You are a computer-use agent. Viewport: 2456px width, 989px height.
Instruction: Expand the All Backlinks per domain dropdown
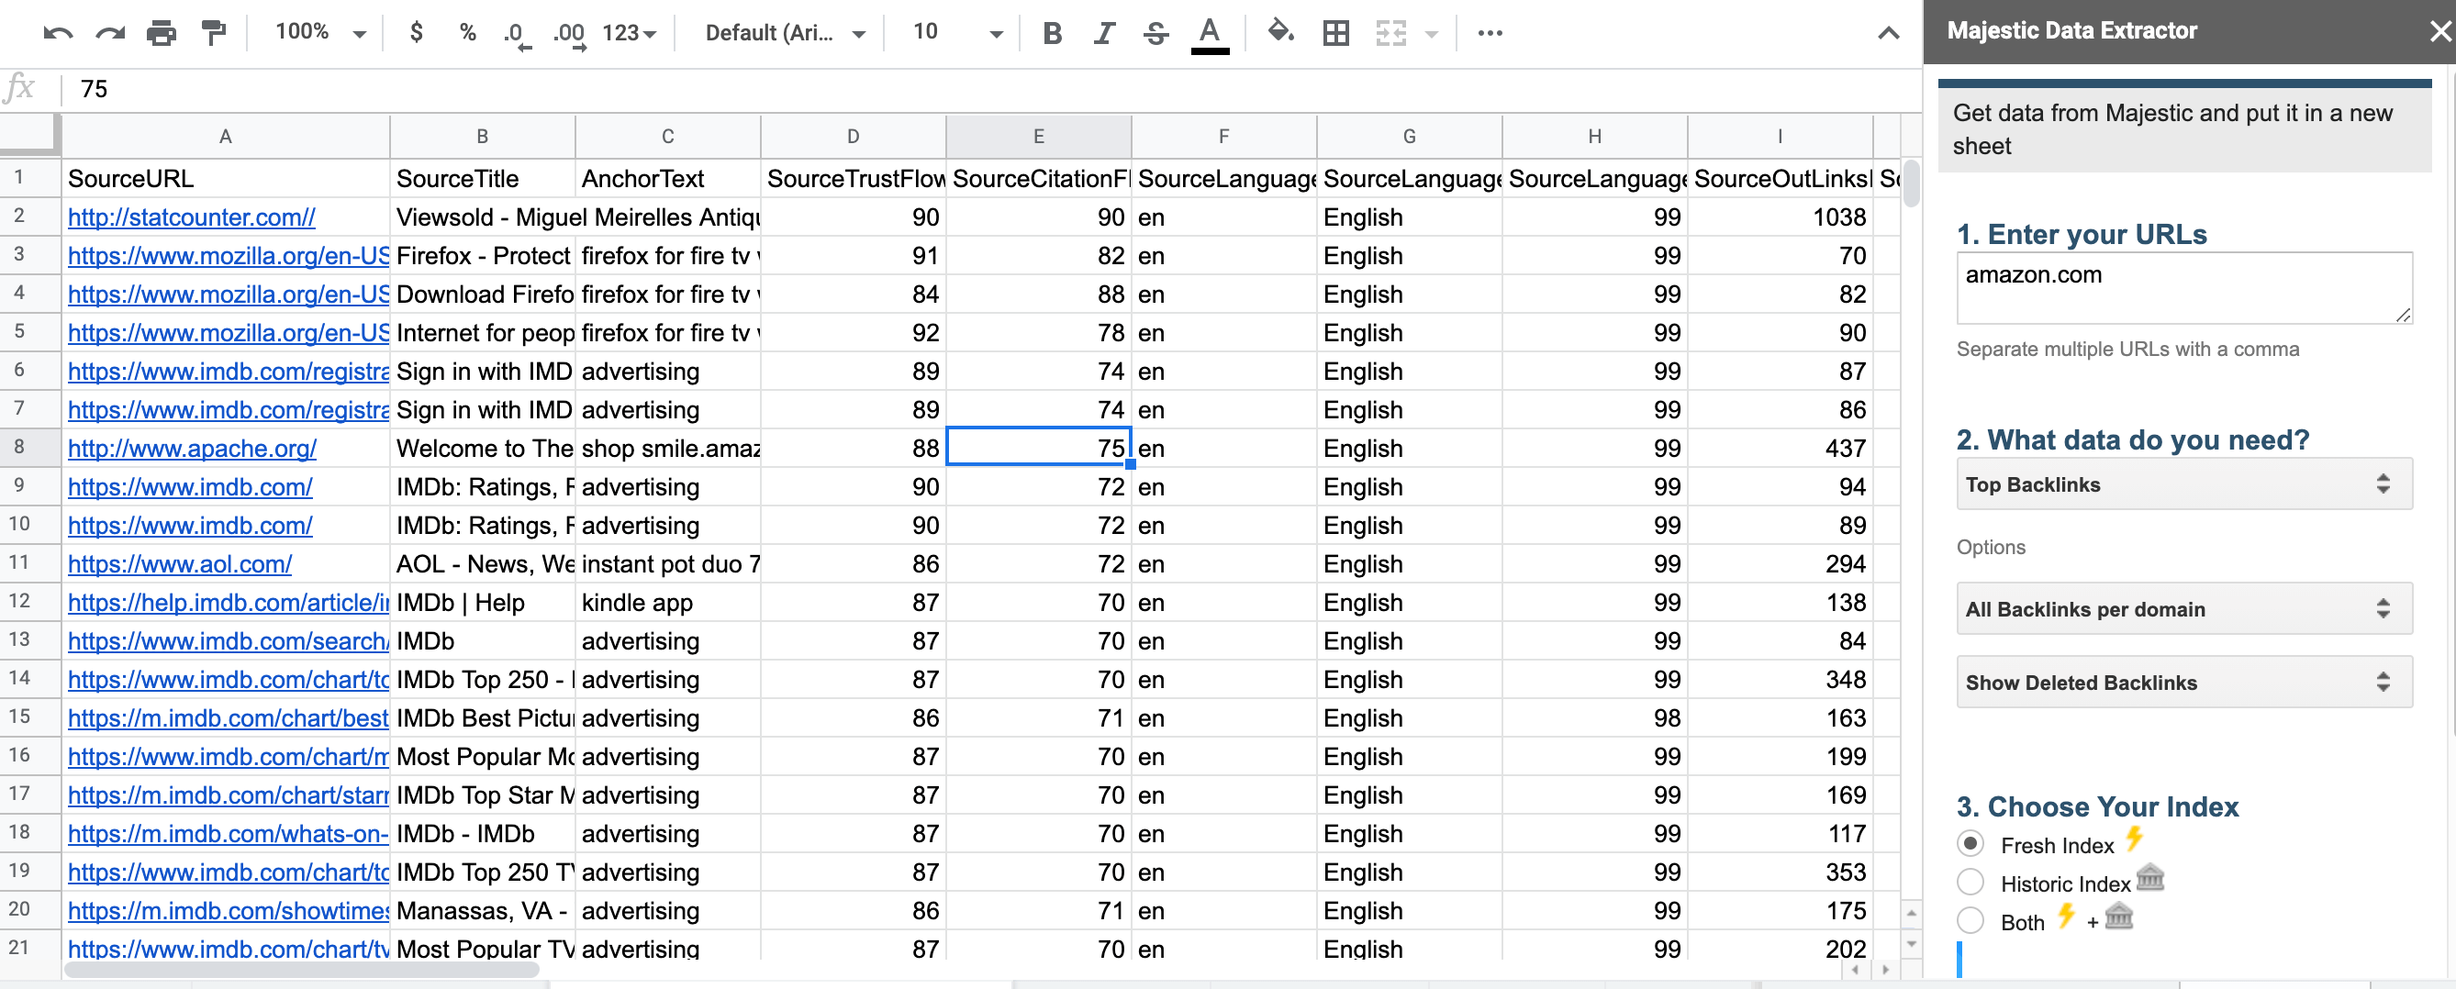tap(2183, 609)
